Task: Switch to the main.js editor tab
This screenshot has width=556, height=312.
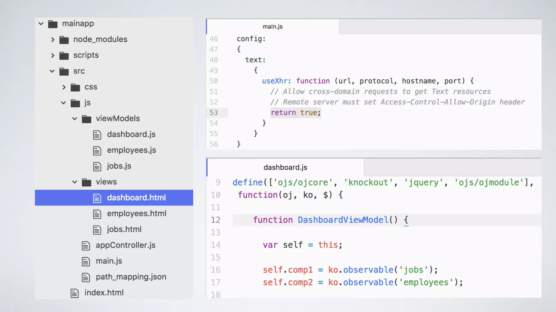Action: 273,27
